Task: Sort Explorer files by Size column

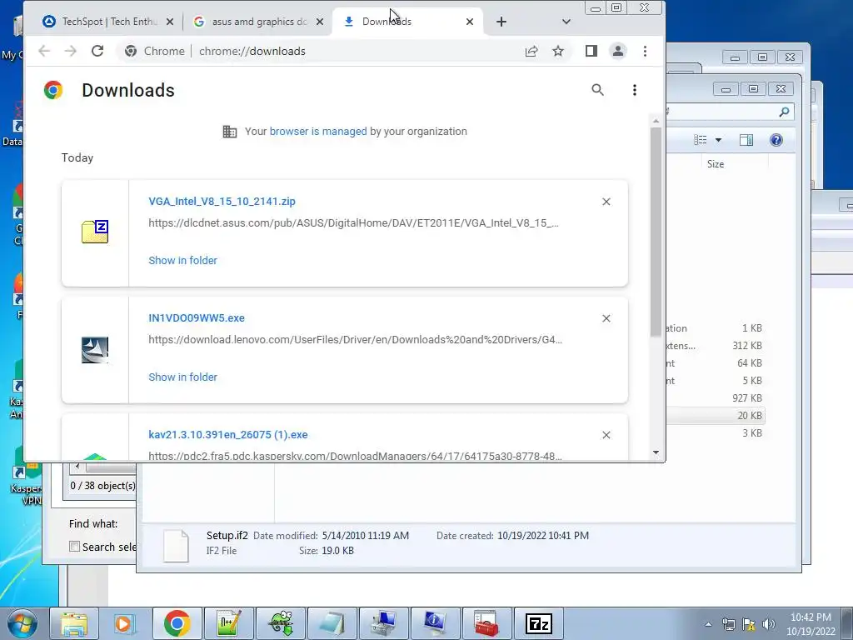Action: click(x=716, y=164)
